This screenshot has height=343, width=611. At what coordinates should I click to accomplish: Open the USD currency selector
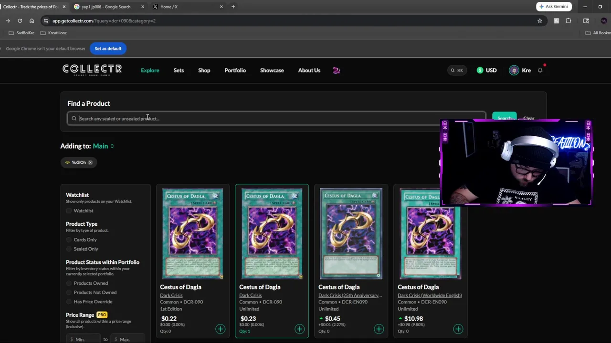coord(487,71)
